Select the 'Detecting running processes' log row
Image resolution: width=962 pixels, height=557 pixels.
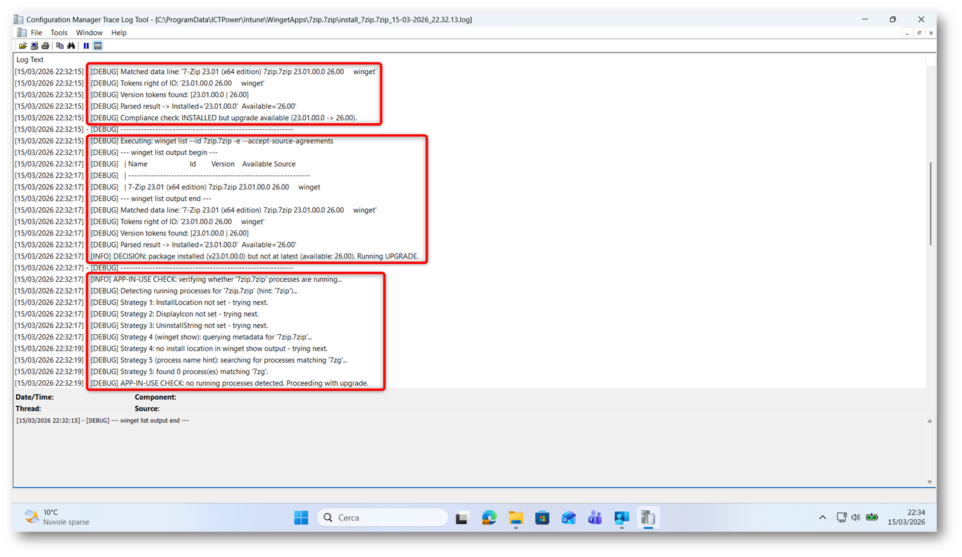(469, 291)
